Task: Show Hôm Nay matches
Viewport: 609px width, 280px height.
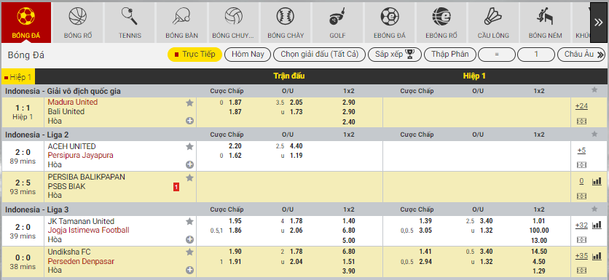Action: [248, 55]
